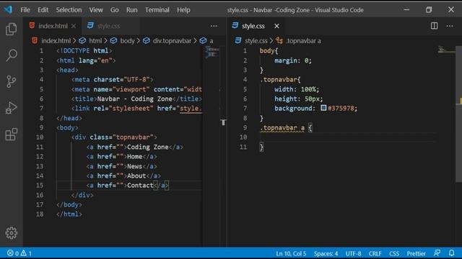The width and height of the screenshot is (462, 259).
Task: Click div.topnavbar in the breadcrumb
Action: (172, 41)
